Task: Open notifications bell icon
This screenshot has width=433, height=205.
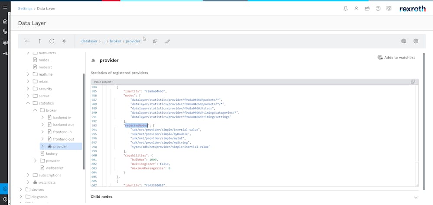Action: pos(345,8)
